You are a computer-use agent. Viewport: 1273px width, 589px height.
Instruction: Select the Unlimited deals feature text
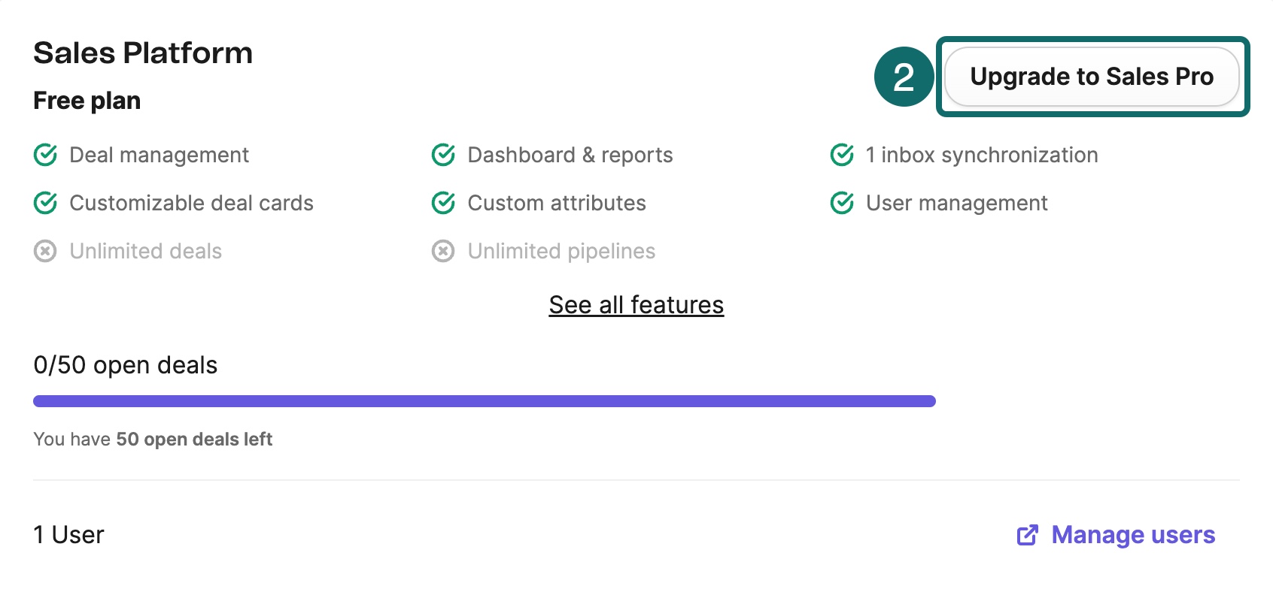pos(146,251)
